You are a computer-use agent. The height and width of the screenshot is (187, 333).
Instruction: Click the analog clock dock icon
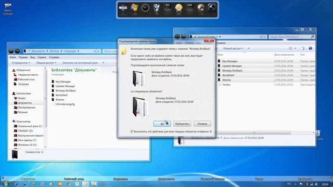click(x=145, y=8)
